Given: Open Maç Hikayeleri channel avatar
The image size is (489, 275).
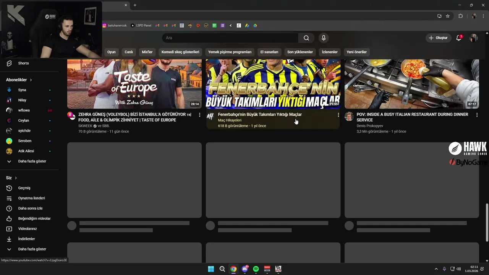Looking at the screenshot, I should (x=210, y=116).
